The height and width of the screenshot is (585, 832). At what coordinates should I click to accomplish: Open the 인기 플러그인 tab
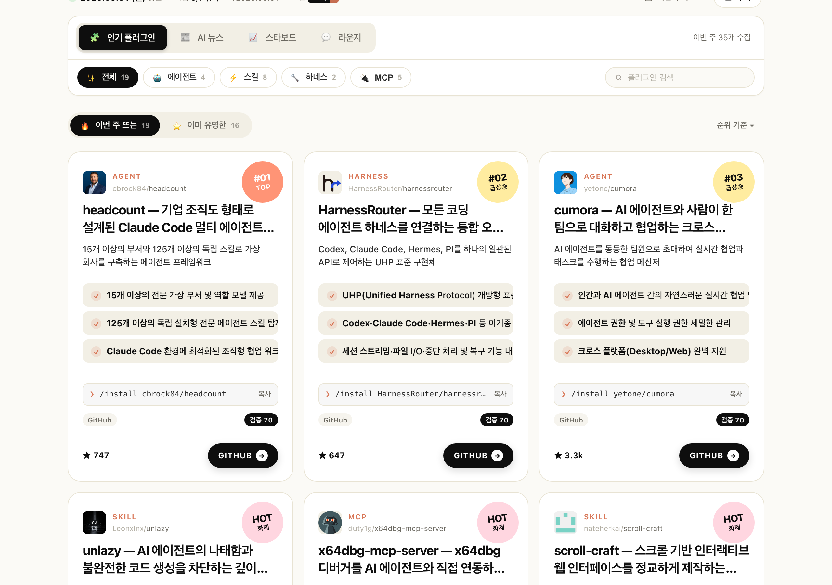(x=123, y=38)
